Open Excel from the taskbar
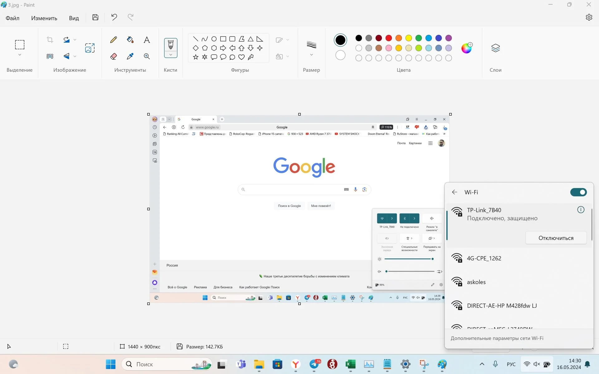The width and height of the screenshot is (599, 374). [x=351, y=364]
